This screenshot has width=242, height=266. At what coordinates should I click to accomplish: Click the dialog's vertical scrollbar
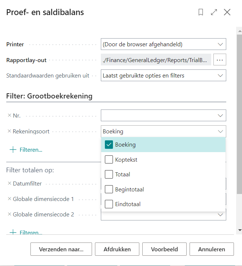point(239,110)
